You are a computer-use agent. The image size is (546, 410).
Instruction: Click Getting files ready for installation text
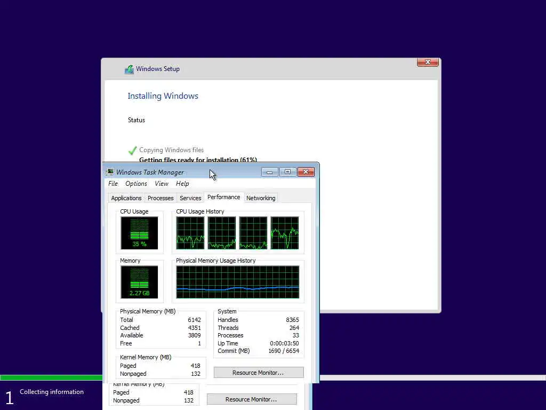198,160
